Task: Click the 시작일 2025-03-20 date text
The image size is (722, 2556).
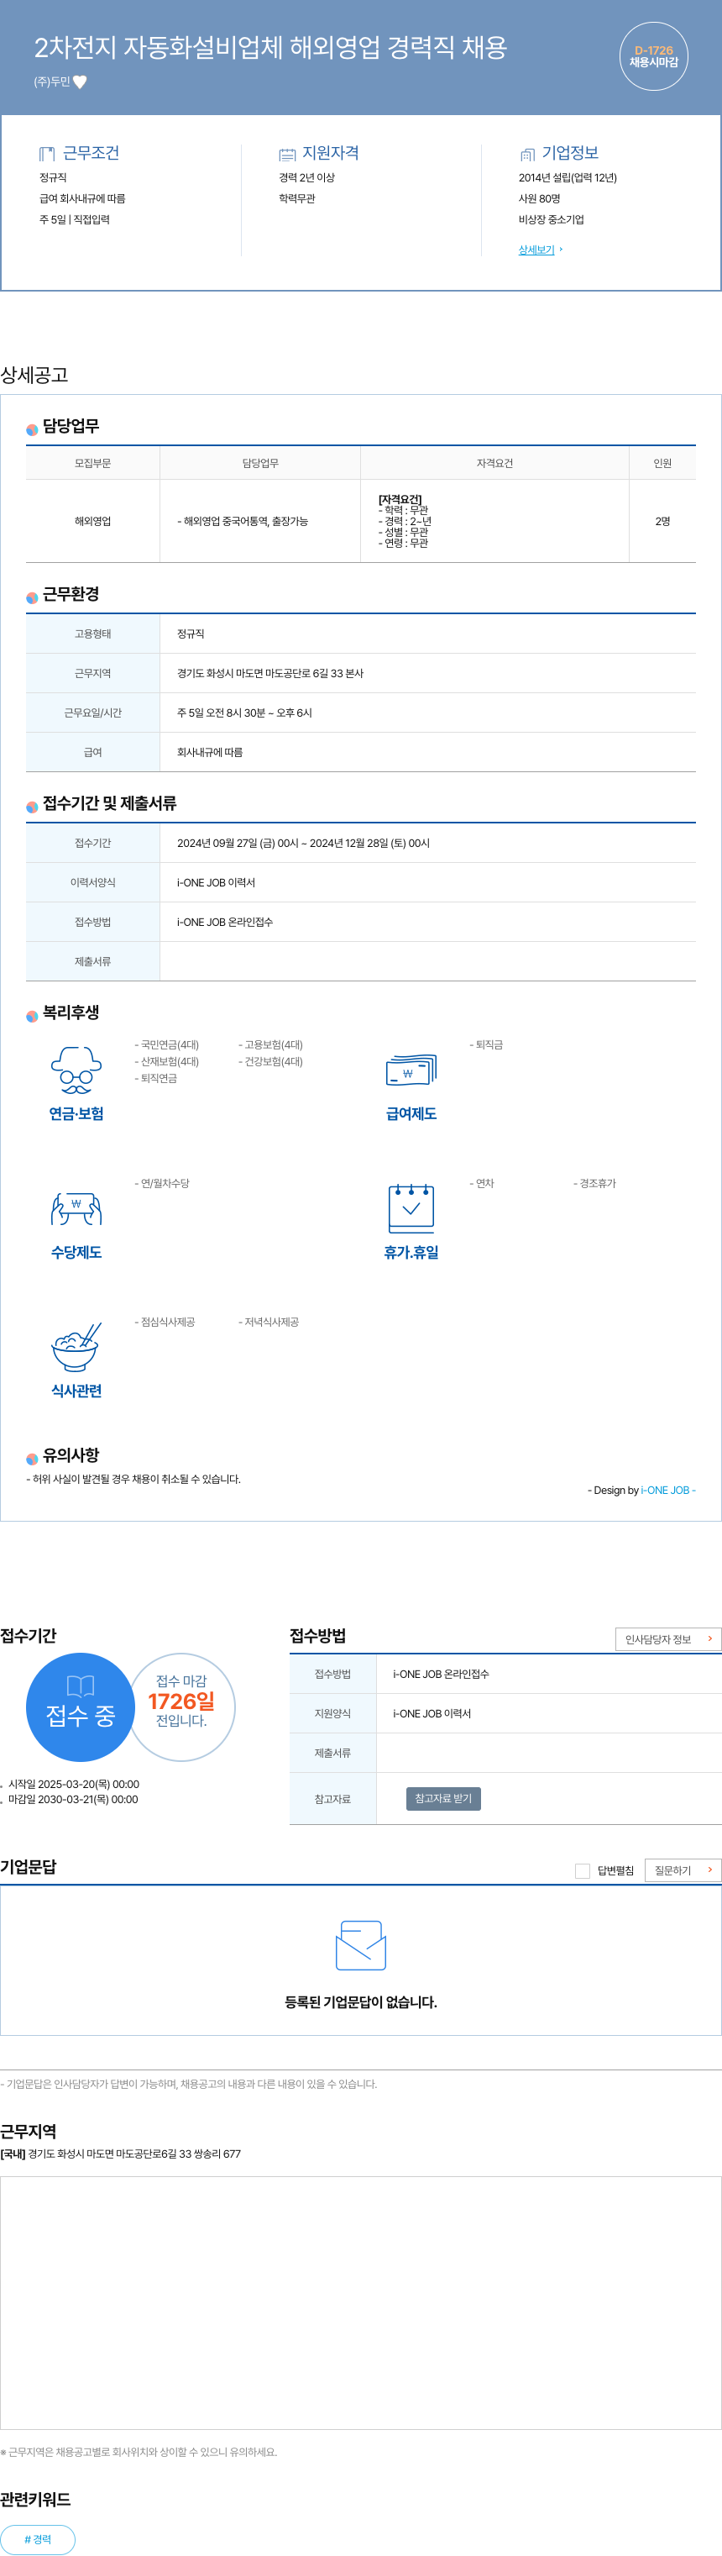Action: point(73,1784)
